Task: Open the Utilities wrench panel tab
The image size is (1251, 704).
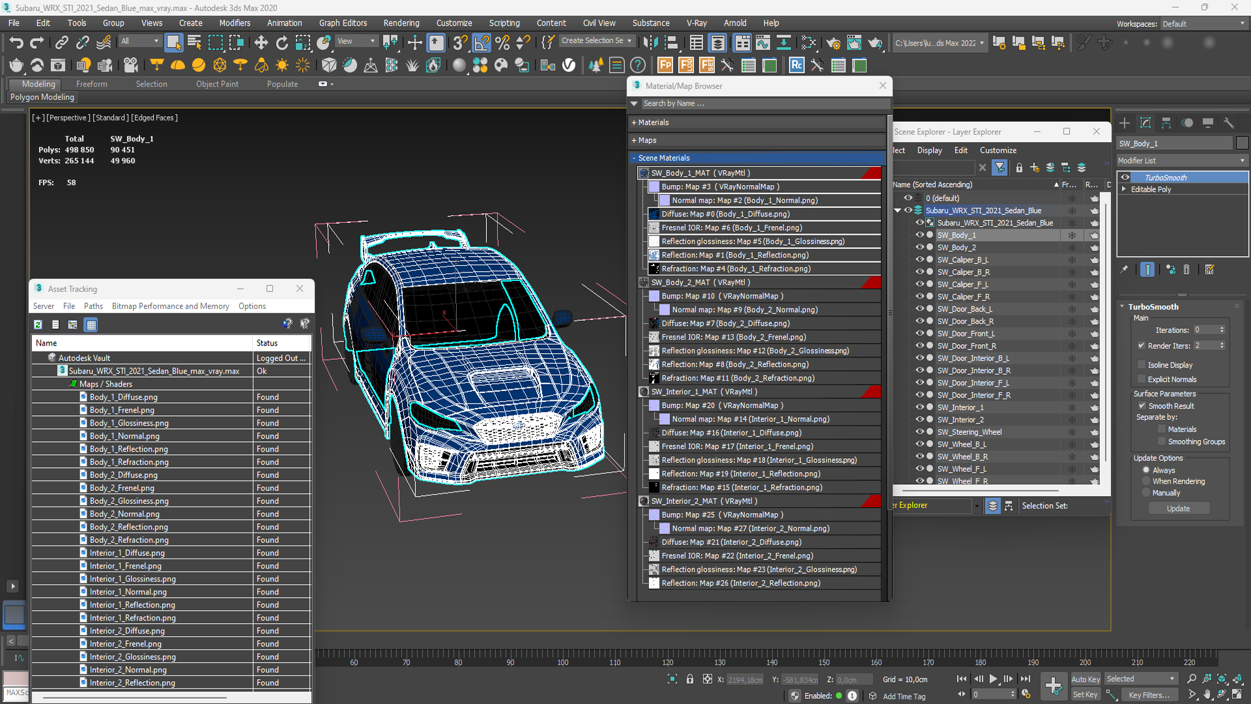Action: [1229, 123]
